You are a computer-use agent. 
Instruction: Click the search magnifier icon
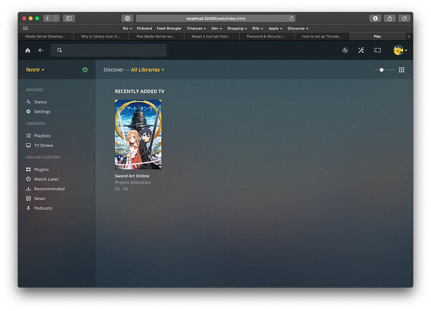click(x=59, y=50)
